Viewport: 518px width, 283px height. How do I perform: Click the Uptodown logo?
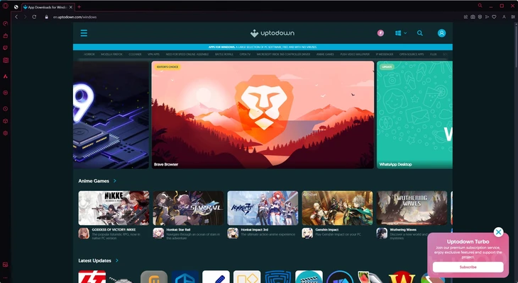[272, 33]
